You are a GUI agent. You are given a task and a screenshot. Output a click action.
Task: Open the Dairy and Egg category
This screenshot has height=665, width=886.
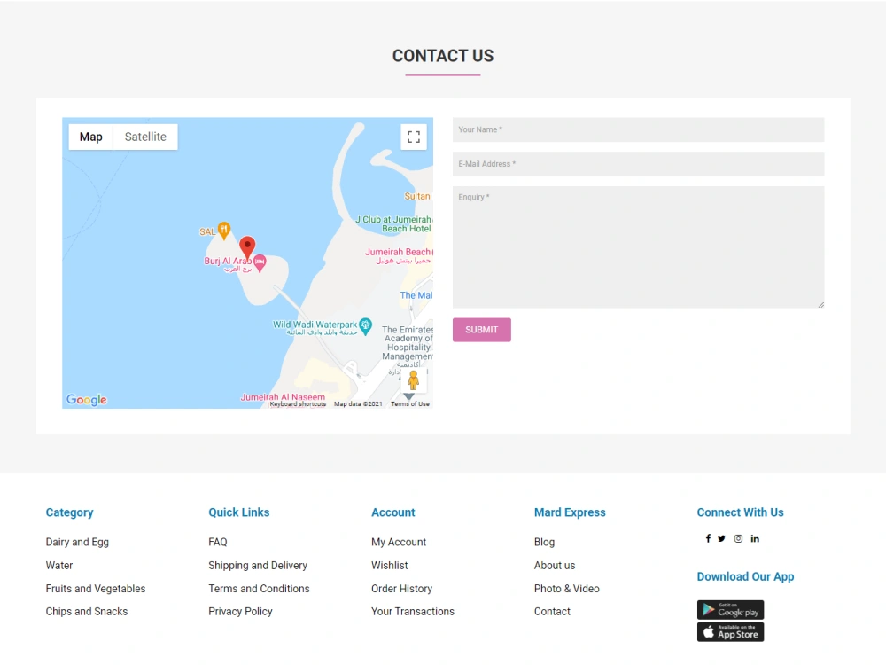pos(77,542)
